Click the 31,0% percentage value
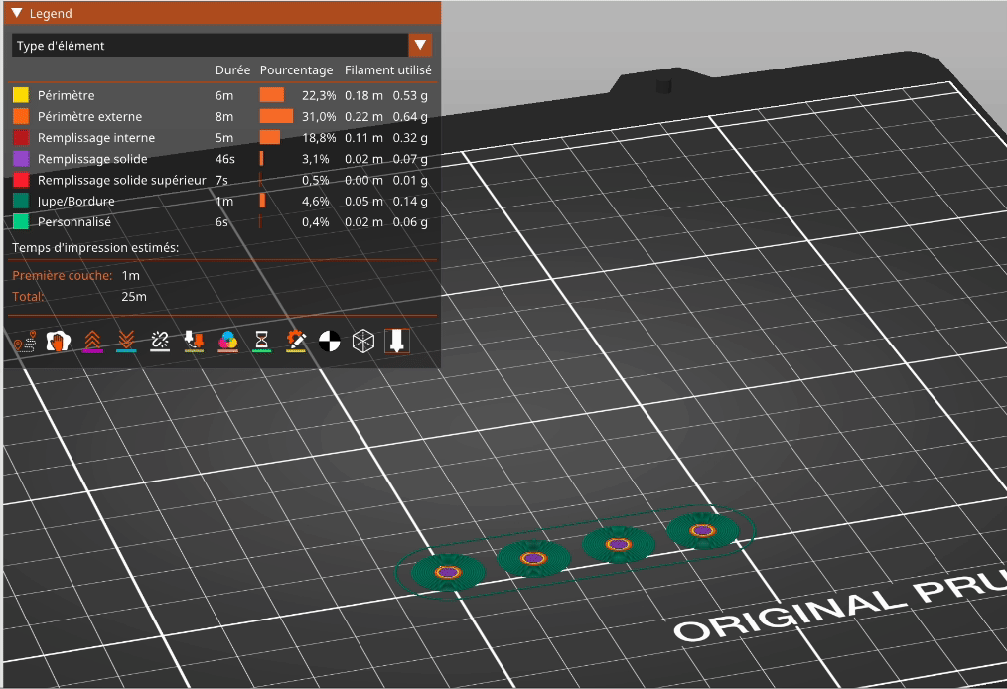Viewport: 1007px width, 689px height. [319, 117]
